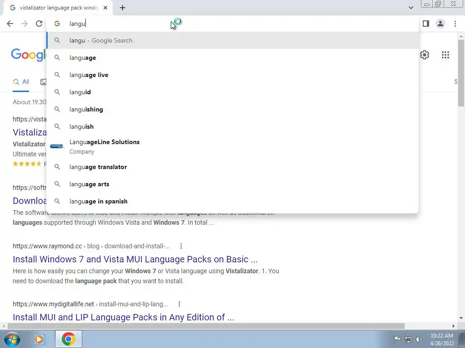
Task: Click the search icon beside 'language arts'
Action: click(57, 184)
